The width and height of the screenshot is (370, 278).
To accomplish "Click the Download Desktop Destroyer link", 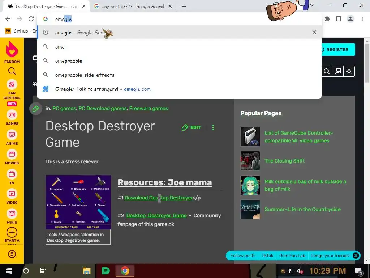I will point(159,198).
